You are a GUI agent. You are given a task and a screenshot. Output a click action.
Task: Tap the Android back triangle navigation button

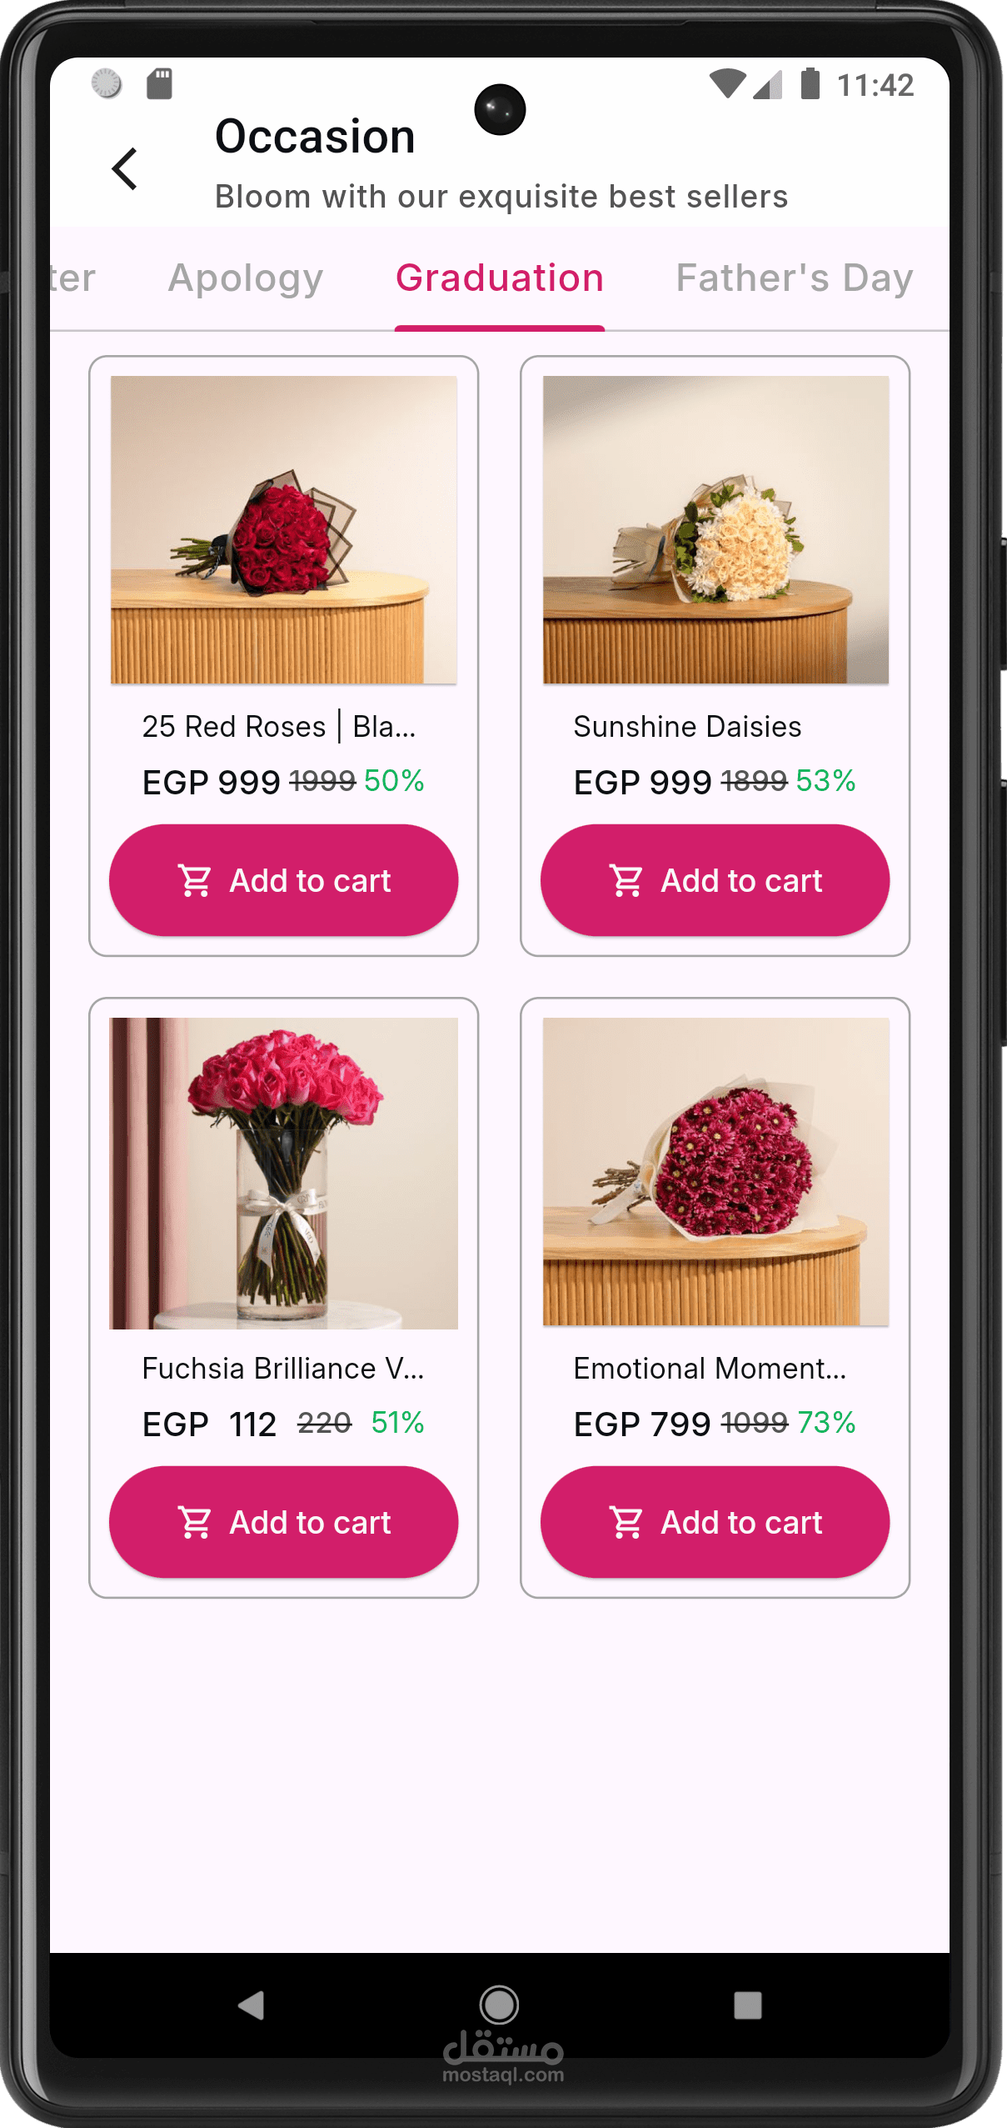(x=251, y=2005)
